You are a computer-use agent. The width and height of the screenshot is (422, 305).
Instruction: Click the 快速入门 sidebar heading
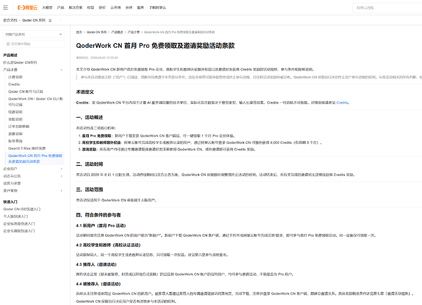[10, 202]
